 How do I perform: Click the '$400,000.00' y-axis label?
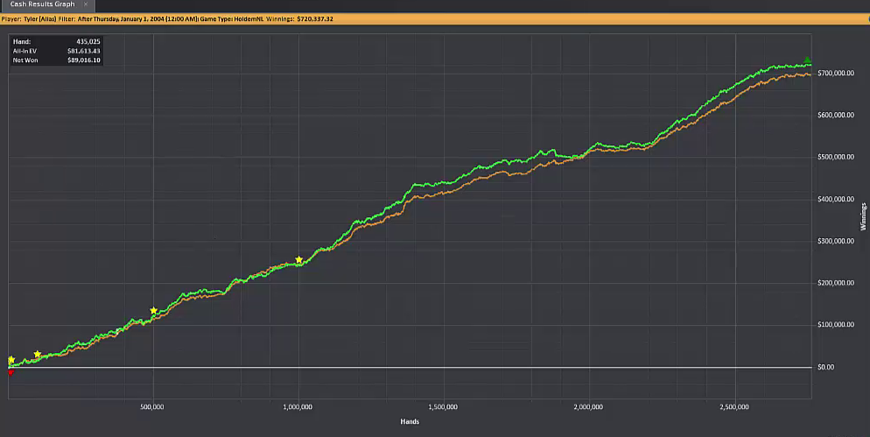pyautogui.click(x=836, y=200)
